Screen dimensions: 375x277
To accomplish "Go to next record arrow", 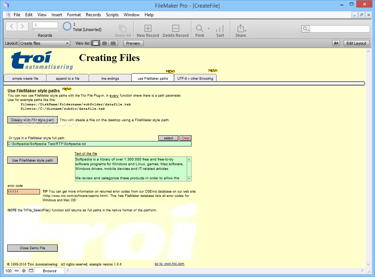I will (x=22, y=26).
